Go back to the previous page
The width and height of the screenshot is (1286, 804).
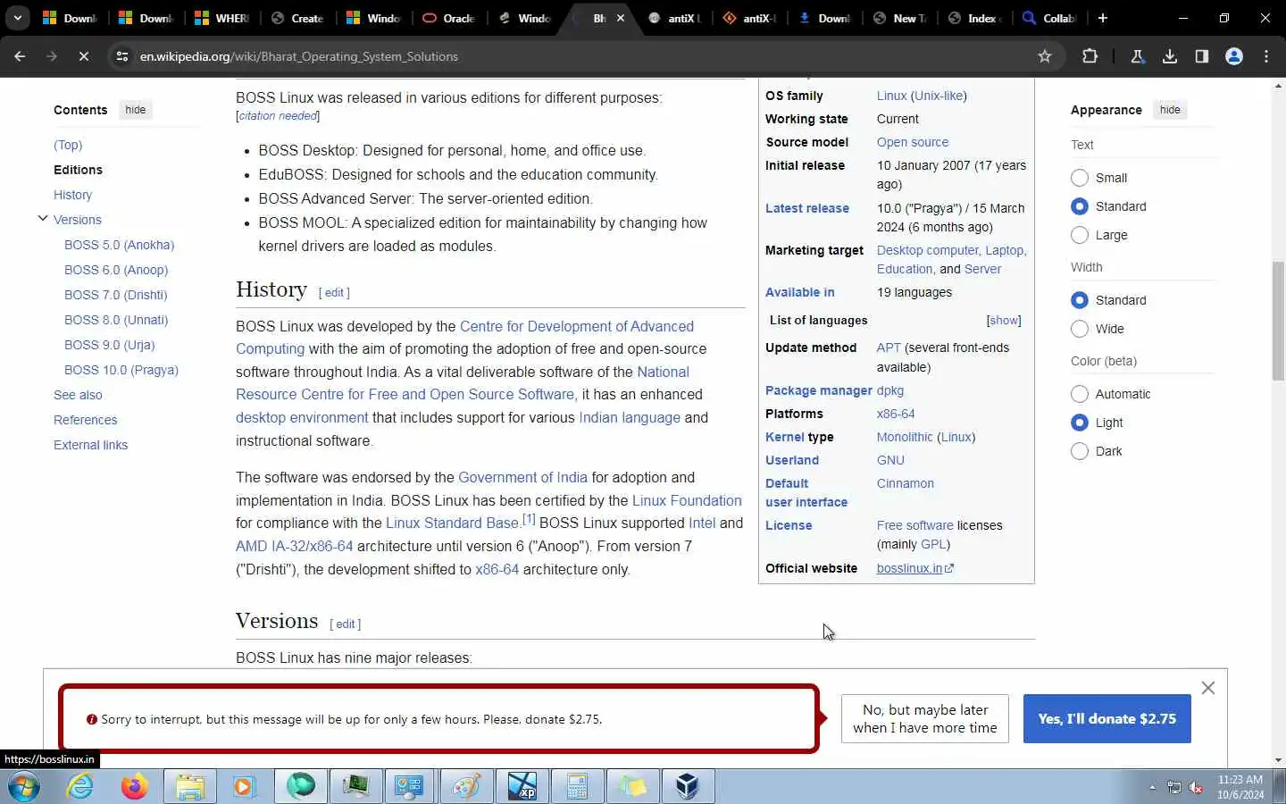(x=20, y=56)
